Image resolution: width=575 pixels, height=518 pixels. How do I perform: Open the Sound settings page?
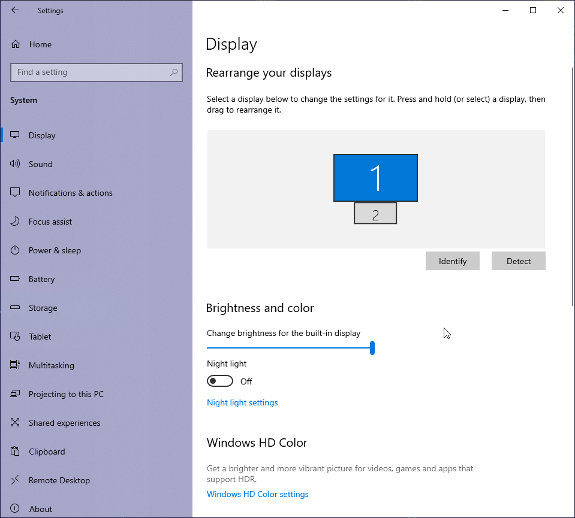click(96, 164)
